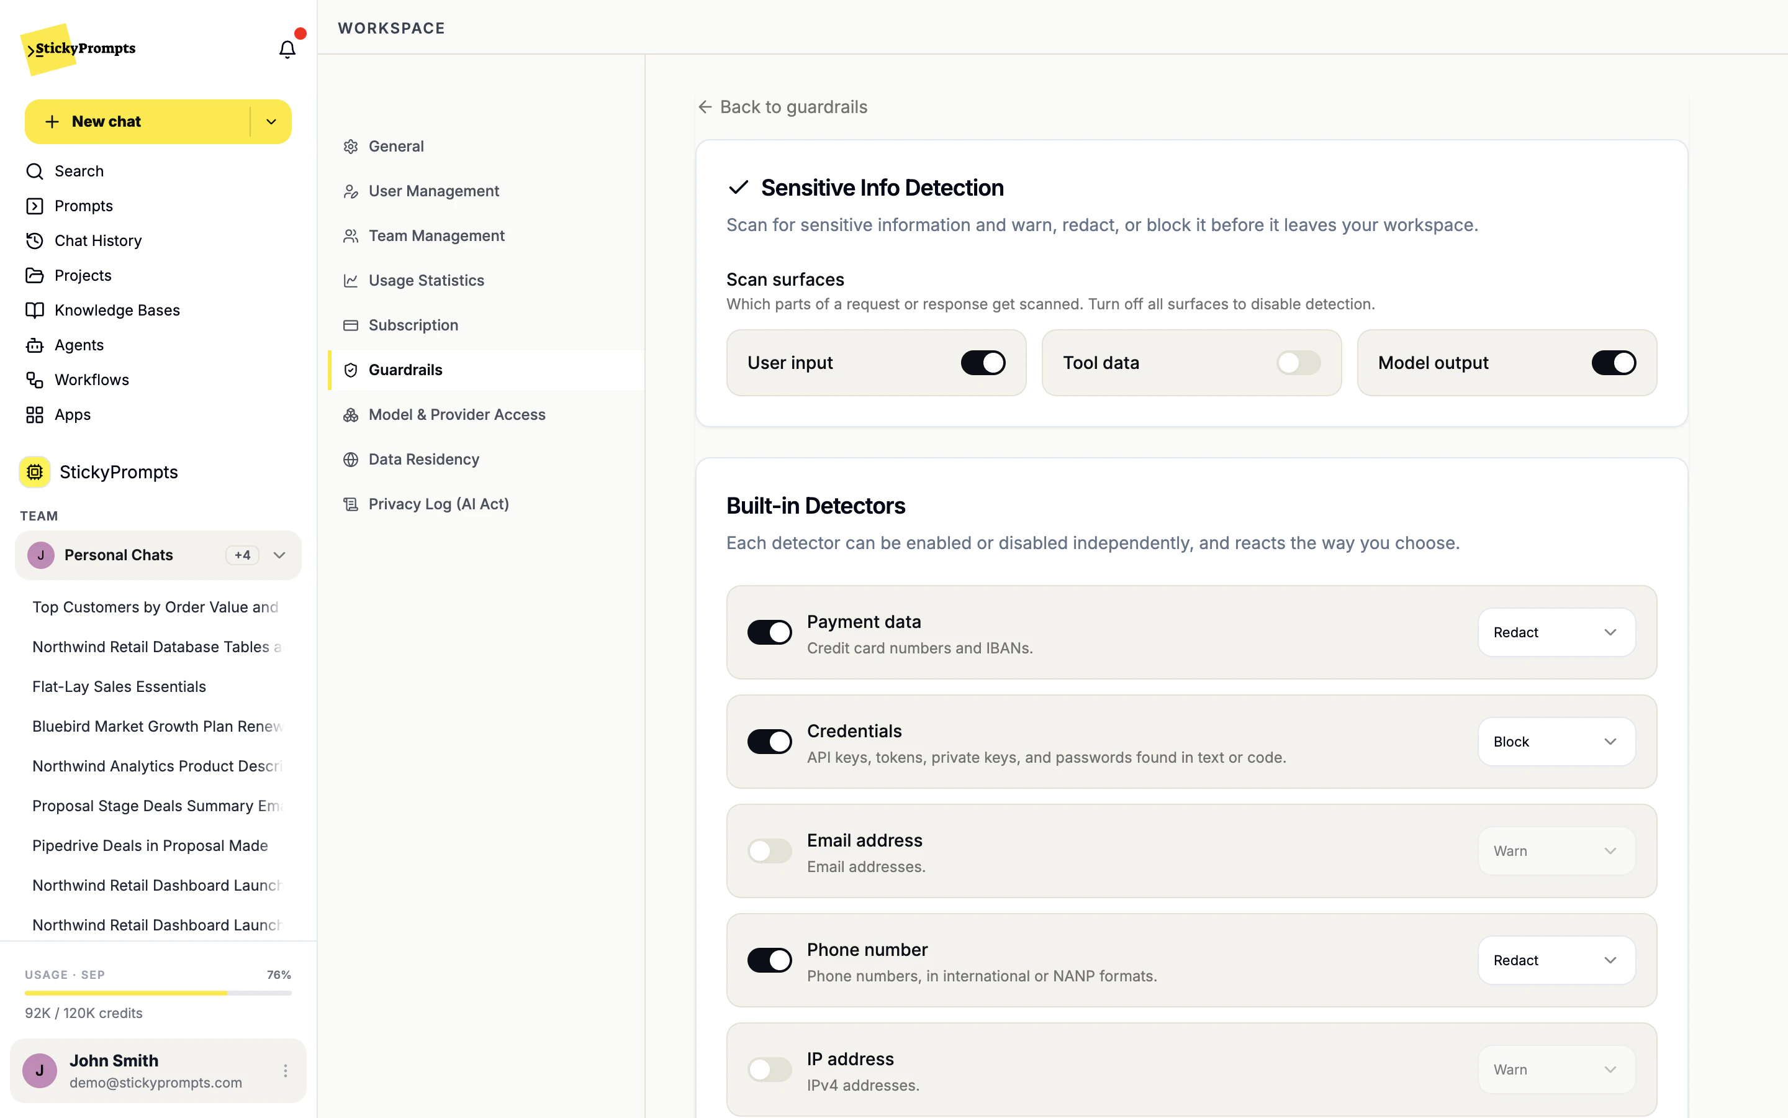
Task: Open the IP address Warn dropdown
Action: [1557, 1070]
